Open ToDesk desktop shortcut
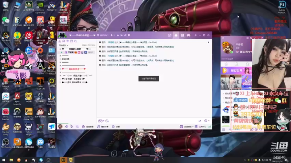This screenshot has width=291, height=163. [x=52, y=128]
